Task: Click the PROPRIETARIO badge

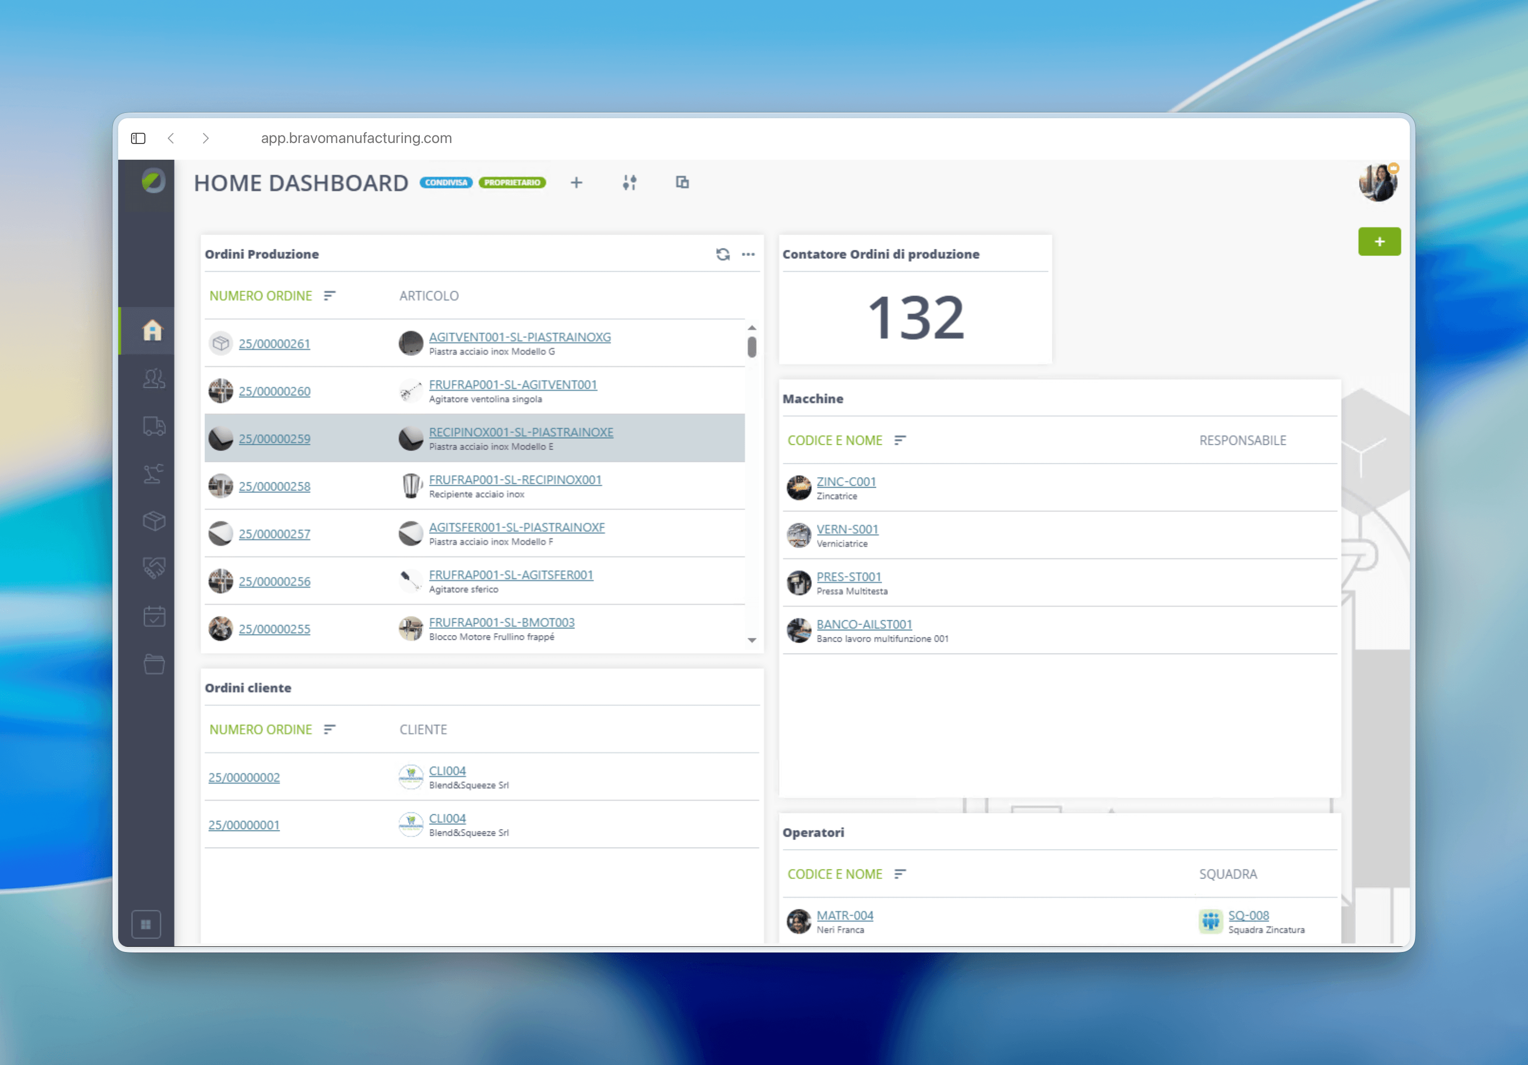Action: [512, 183]
